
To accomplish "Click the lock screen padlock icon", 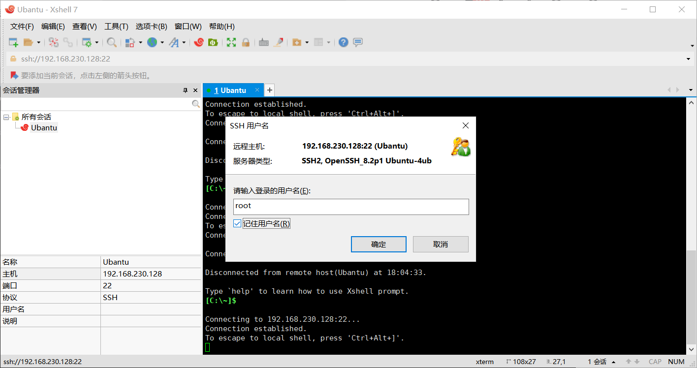I will pyautogui.click(x=246, y=43).
